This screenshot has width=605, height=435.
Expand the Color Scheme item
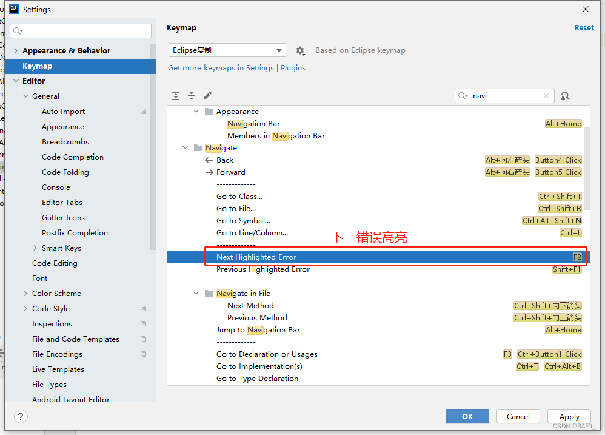point(25,294)
